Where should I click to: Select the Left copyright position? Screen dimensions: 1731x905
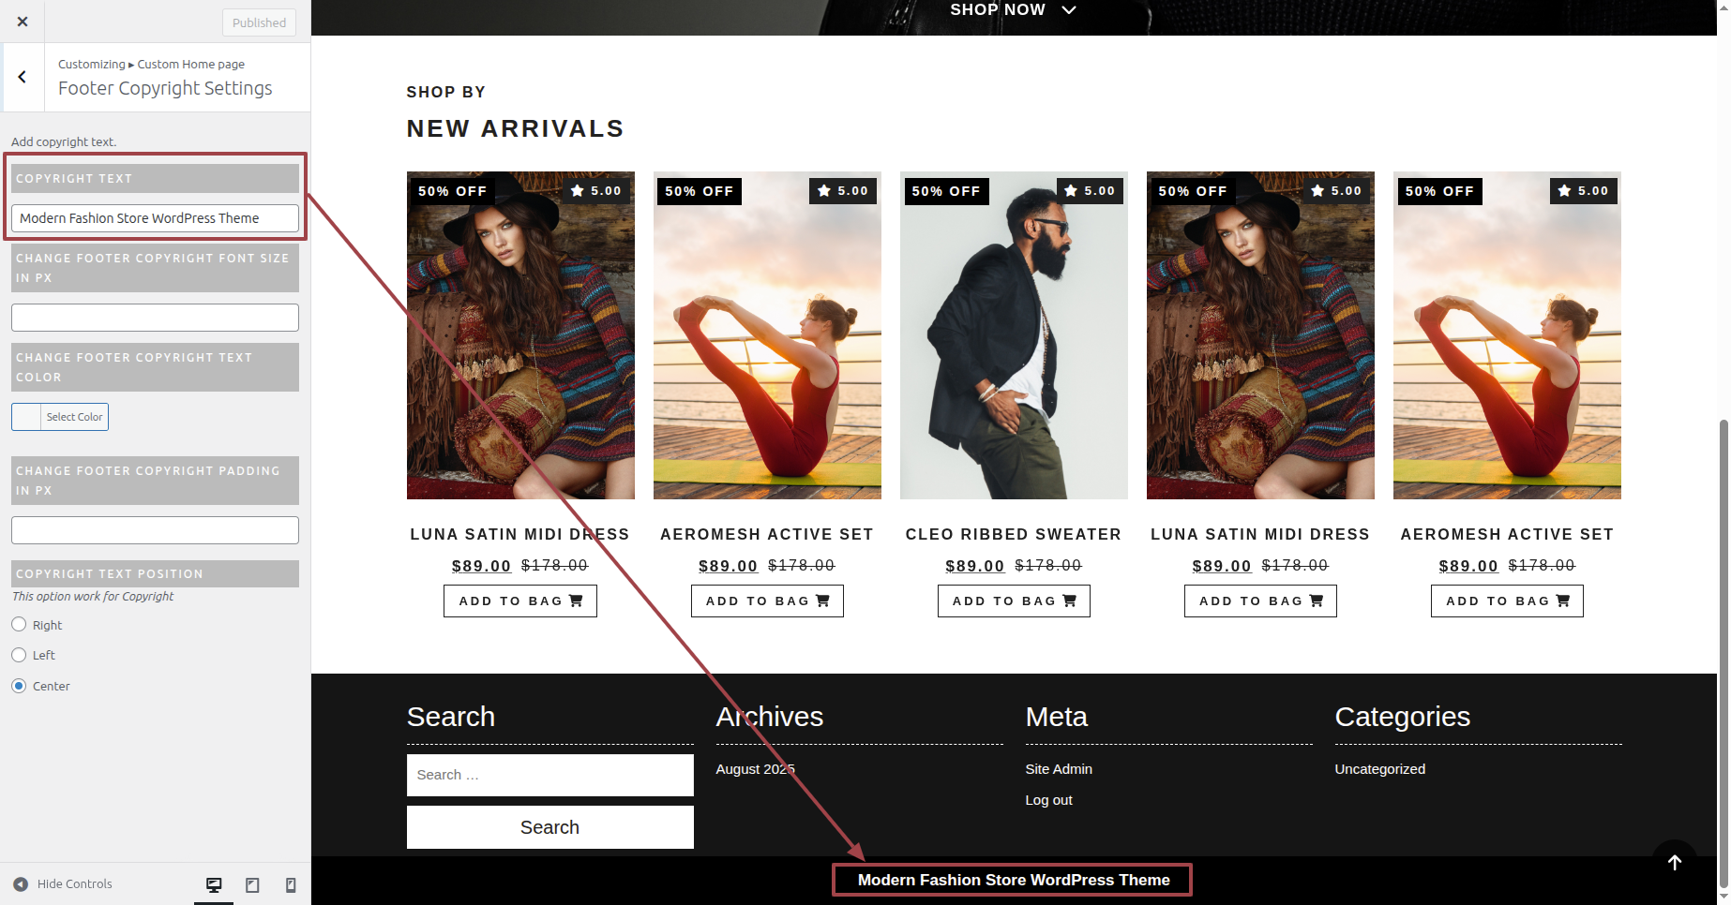tap(19, 655)
